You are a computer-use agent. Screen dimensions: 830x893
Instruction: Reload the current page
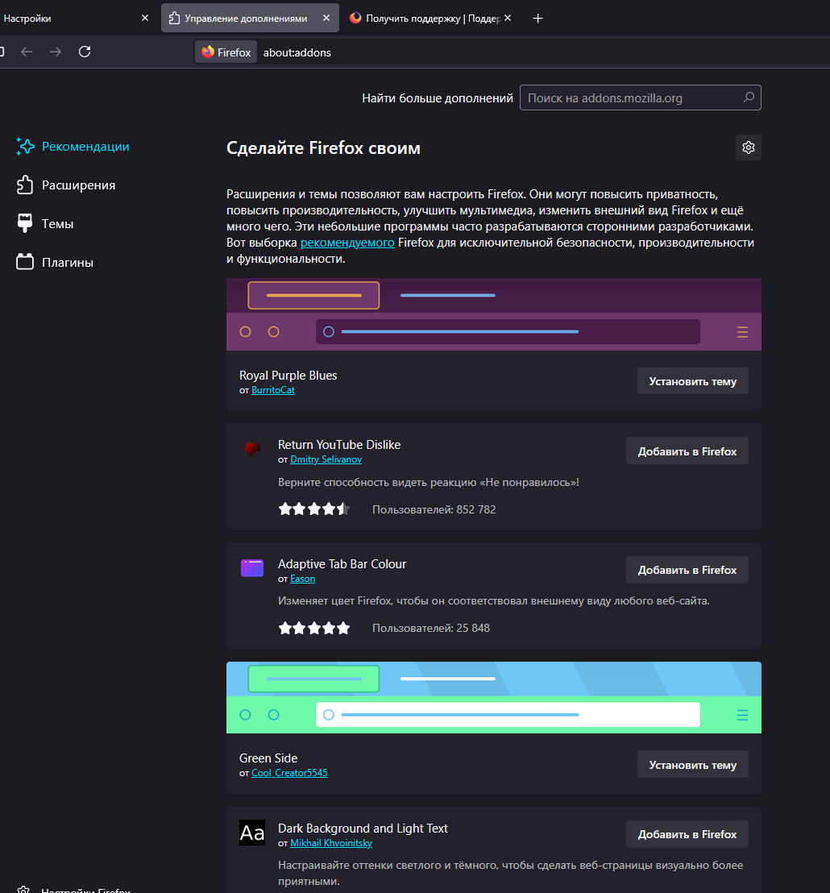point(85,52)
